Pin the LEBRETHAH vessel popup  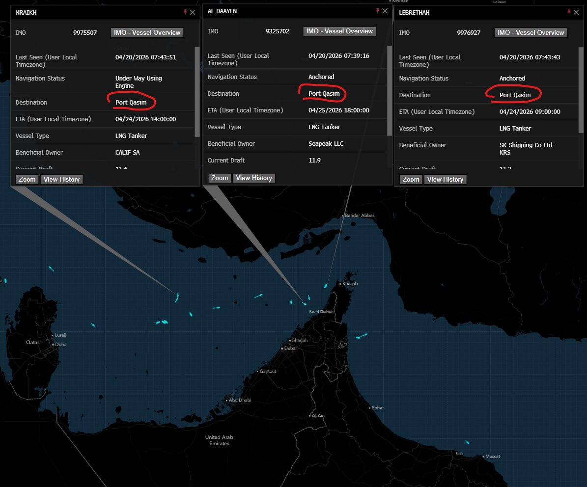pos(569,12)
